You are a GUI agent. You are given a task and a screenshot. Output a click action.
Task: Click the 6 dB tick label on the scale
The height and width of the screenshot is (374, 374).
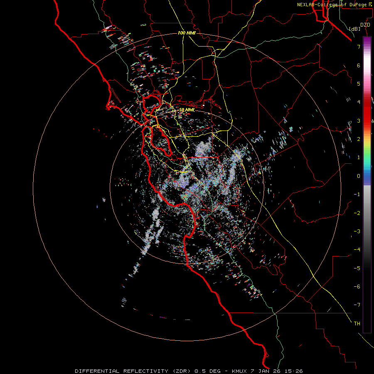(x=359, y=65)
